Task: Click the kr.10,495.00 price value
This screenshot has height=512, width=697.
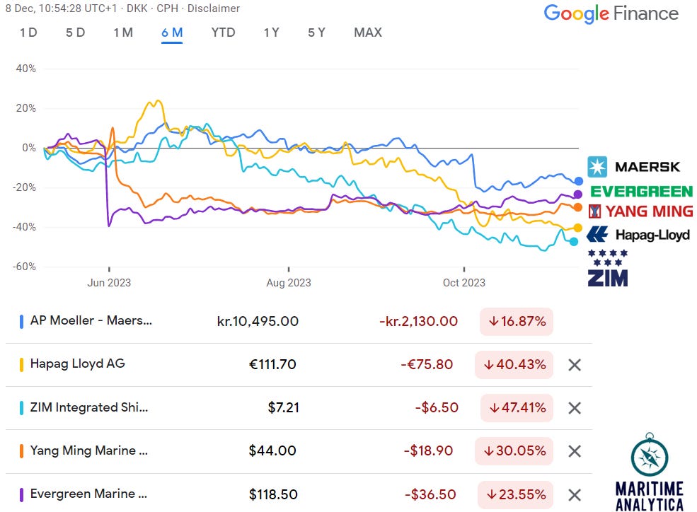Action: coord(258,322)
